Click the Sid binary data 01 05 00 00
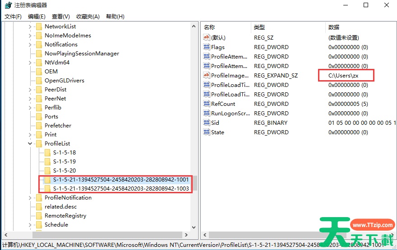397x250 pixels. pos(362,123)
